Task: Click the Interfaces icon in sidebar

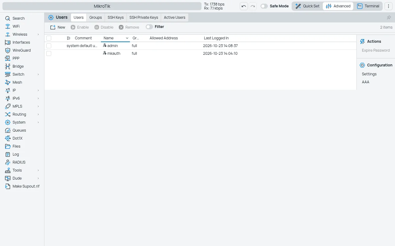Action: [8, 42]
